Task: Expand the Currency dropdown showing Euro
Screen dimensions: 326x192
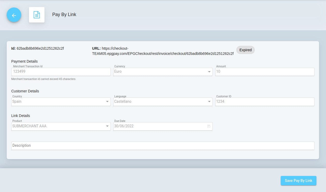Action: click(x=209, y=72)
